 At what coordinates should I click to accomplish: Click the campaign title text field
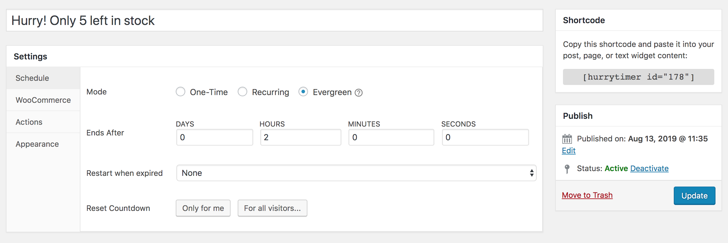274,20
